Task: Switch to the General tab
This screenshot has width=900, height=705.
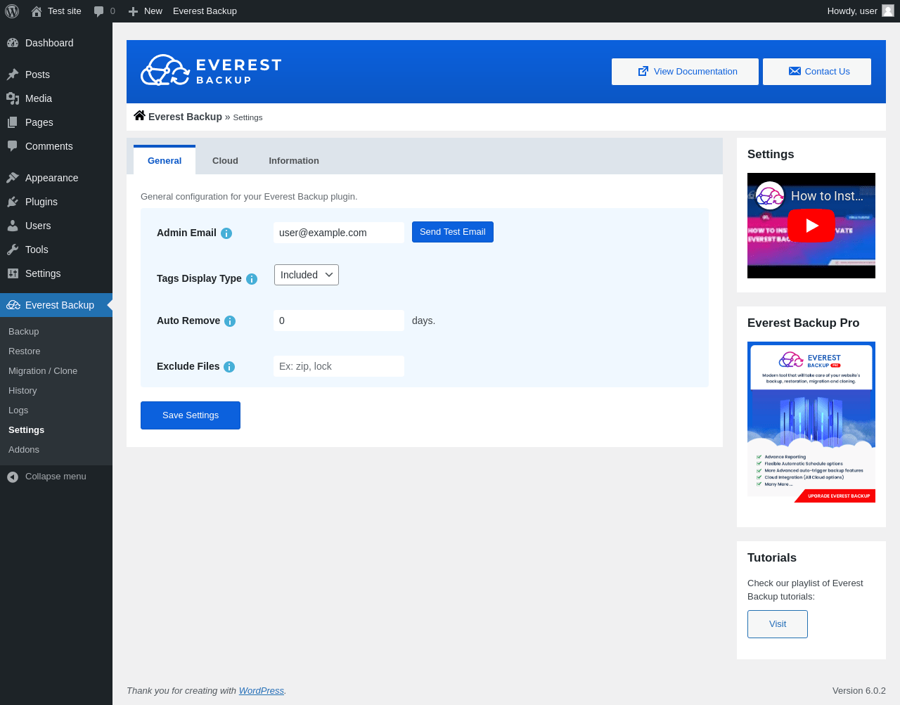Action: [x=165, y=160]
